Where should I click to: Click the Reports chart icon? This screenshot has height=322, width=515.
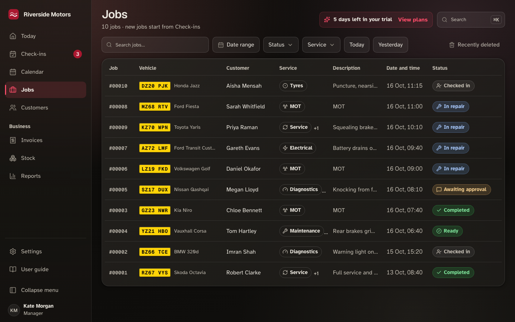(13, 176)
